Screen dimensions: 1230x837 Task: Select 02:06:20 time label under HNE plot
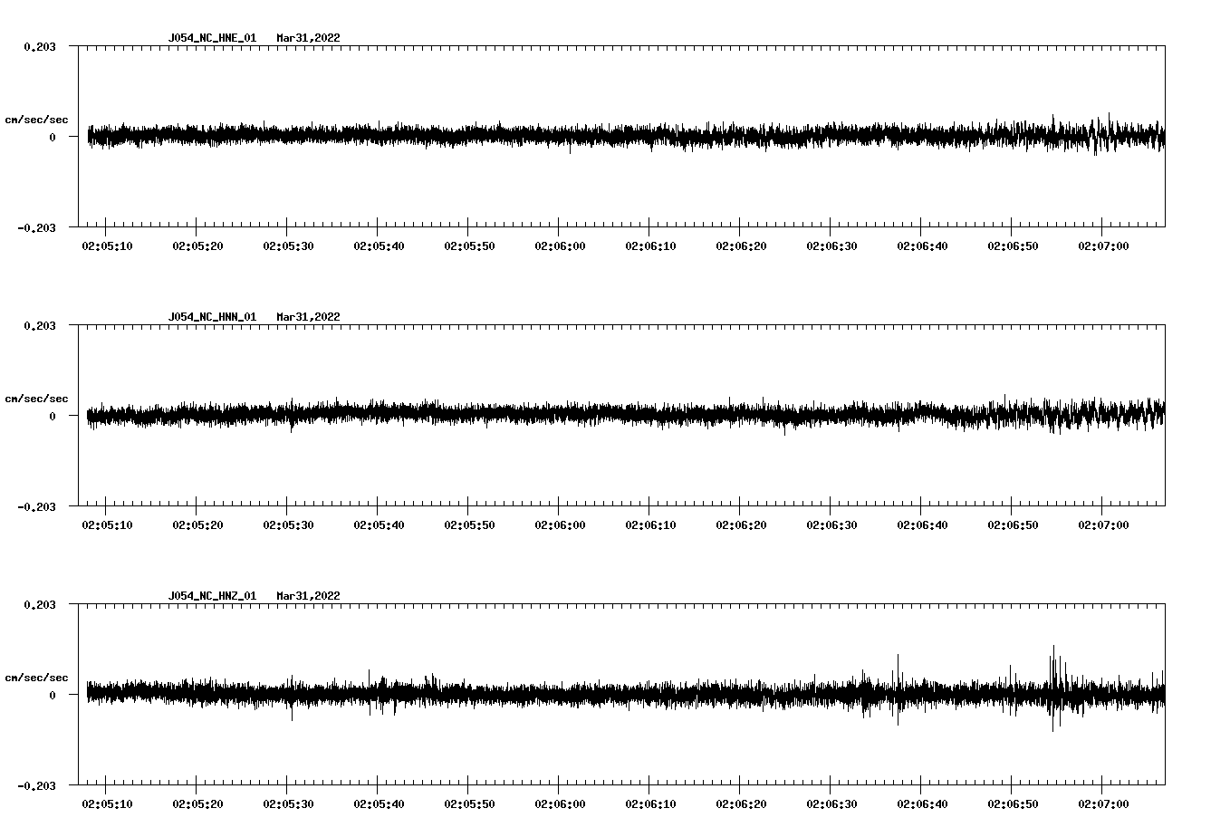point(741,246)
